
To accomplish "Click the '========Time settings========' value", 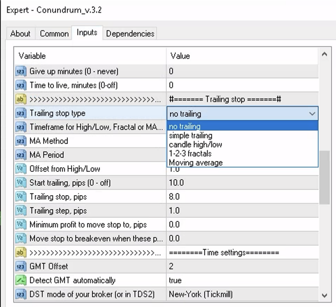I will coord(224,253).
